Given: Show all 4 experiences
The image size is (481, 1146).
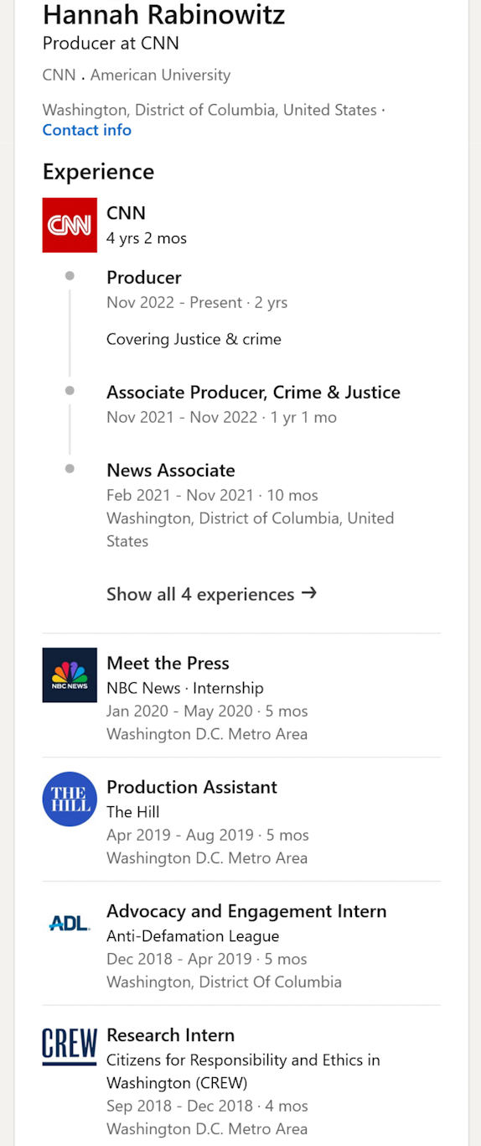Looking at the screenshot, I should tap(211, 594).
